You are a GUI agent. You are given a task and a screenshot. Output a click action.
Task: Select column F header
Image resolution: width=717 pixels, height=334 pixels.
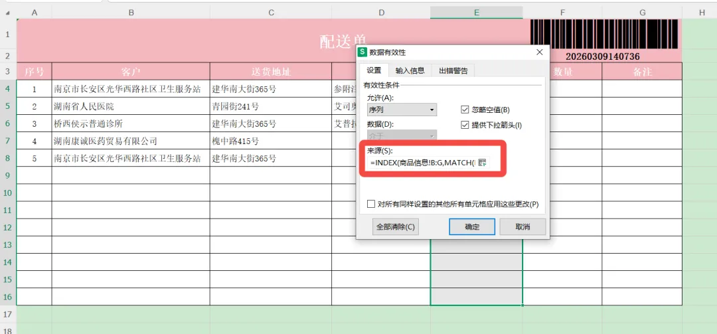562,13
